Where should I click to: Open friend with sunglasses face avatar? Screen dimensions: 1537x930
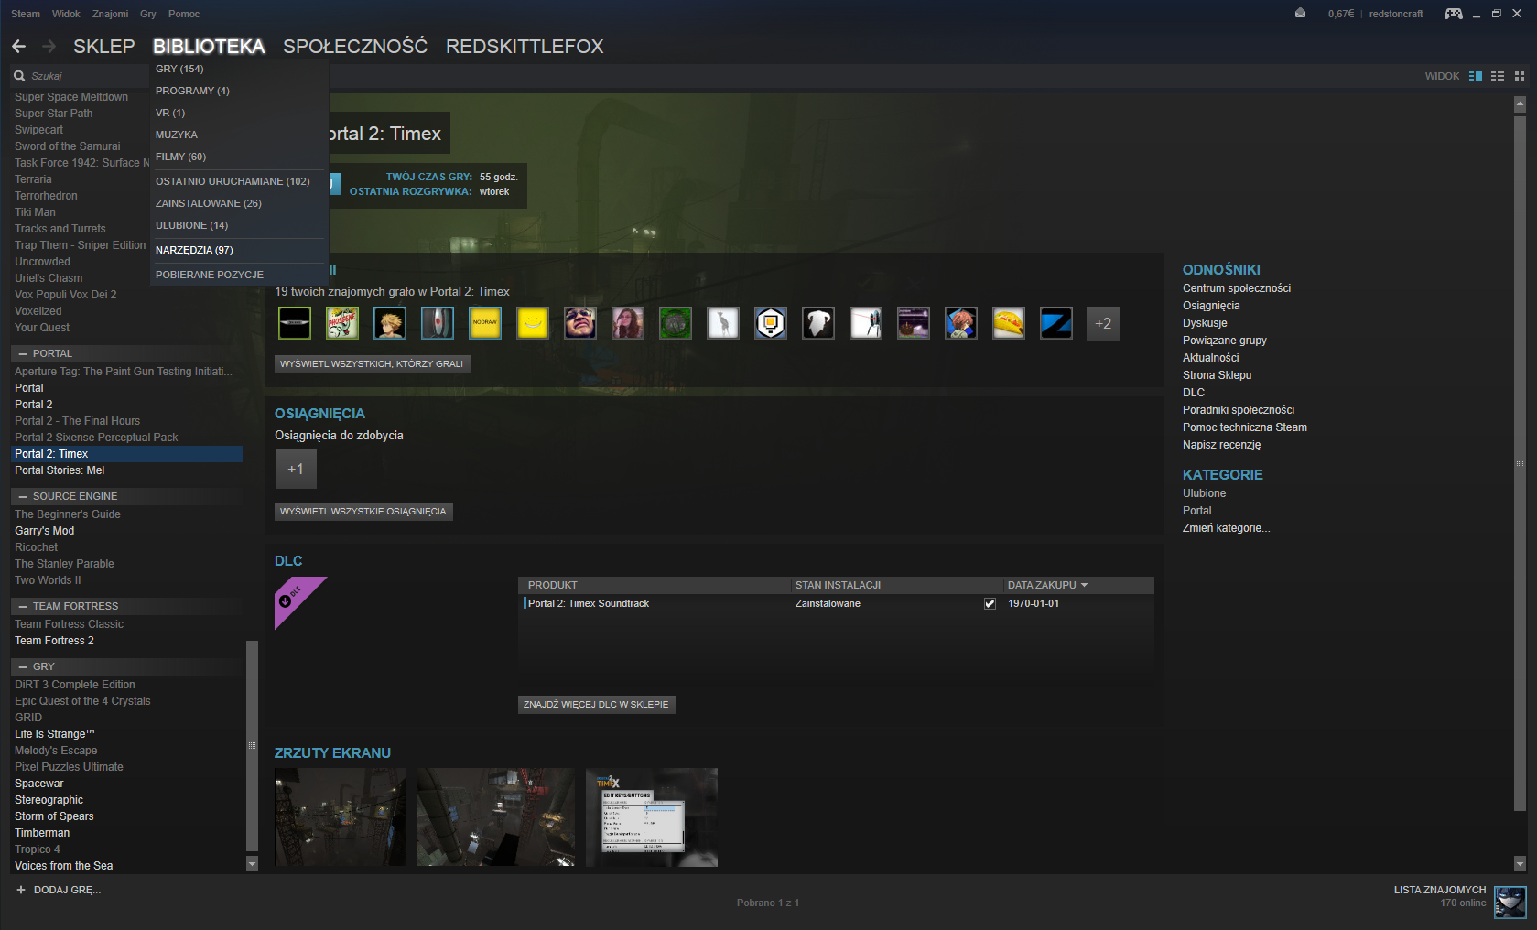tap(580, 323)
